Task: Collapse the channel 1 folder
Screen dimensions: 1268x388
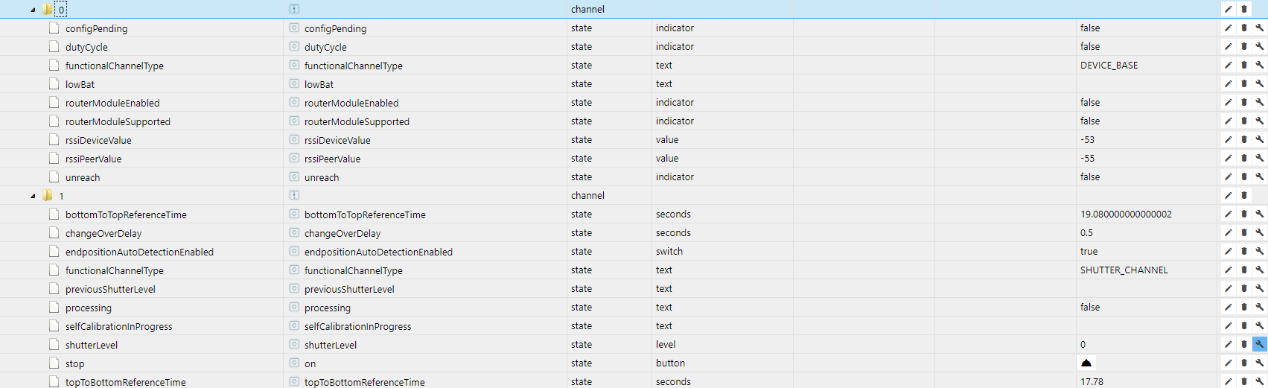Action: click(x=33, y=196)
